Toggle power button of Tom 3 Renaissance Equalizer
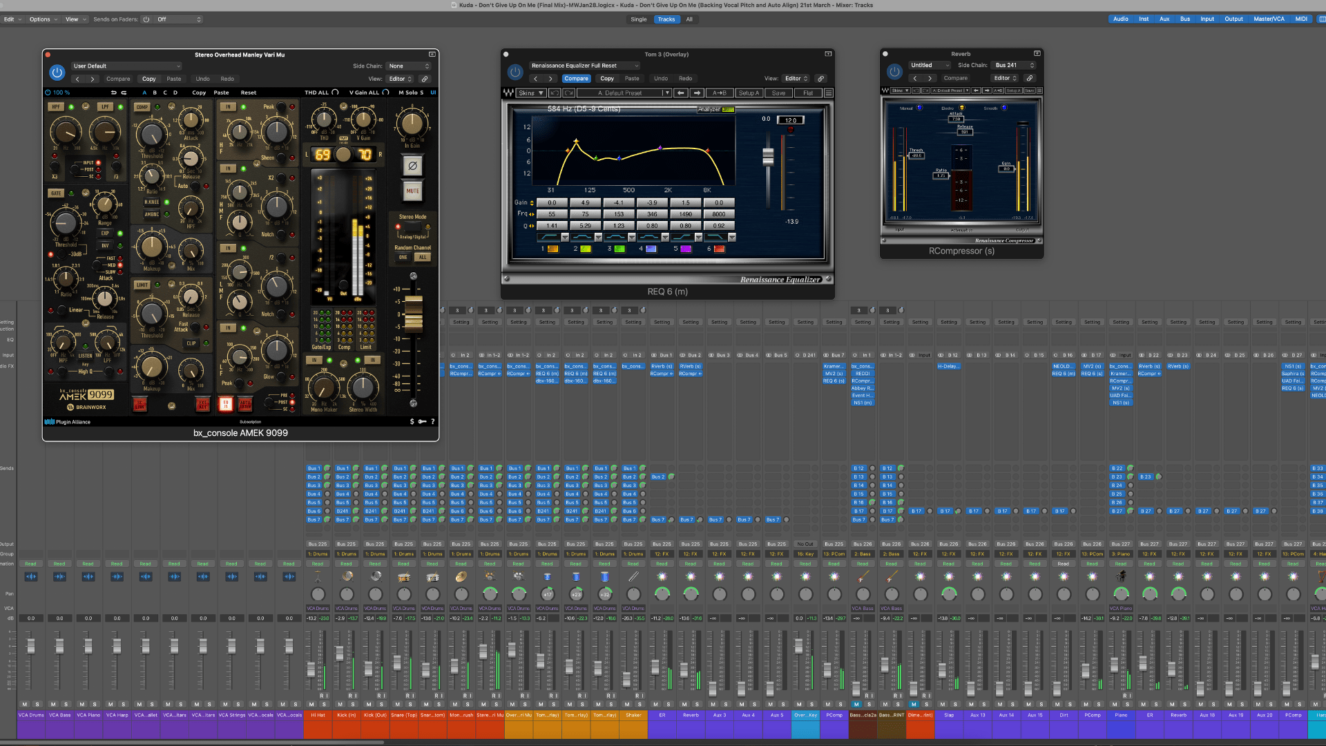 515,72
